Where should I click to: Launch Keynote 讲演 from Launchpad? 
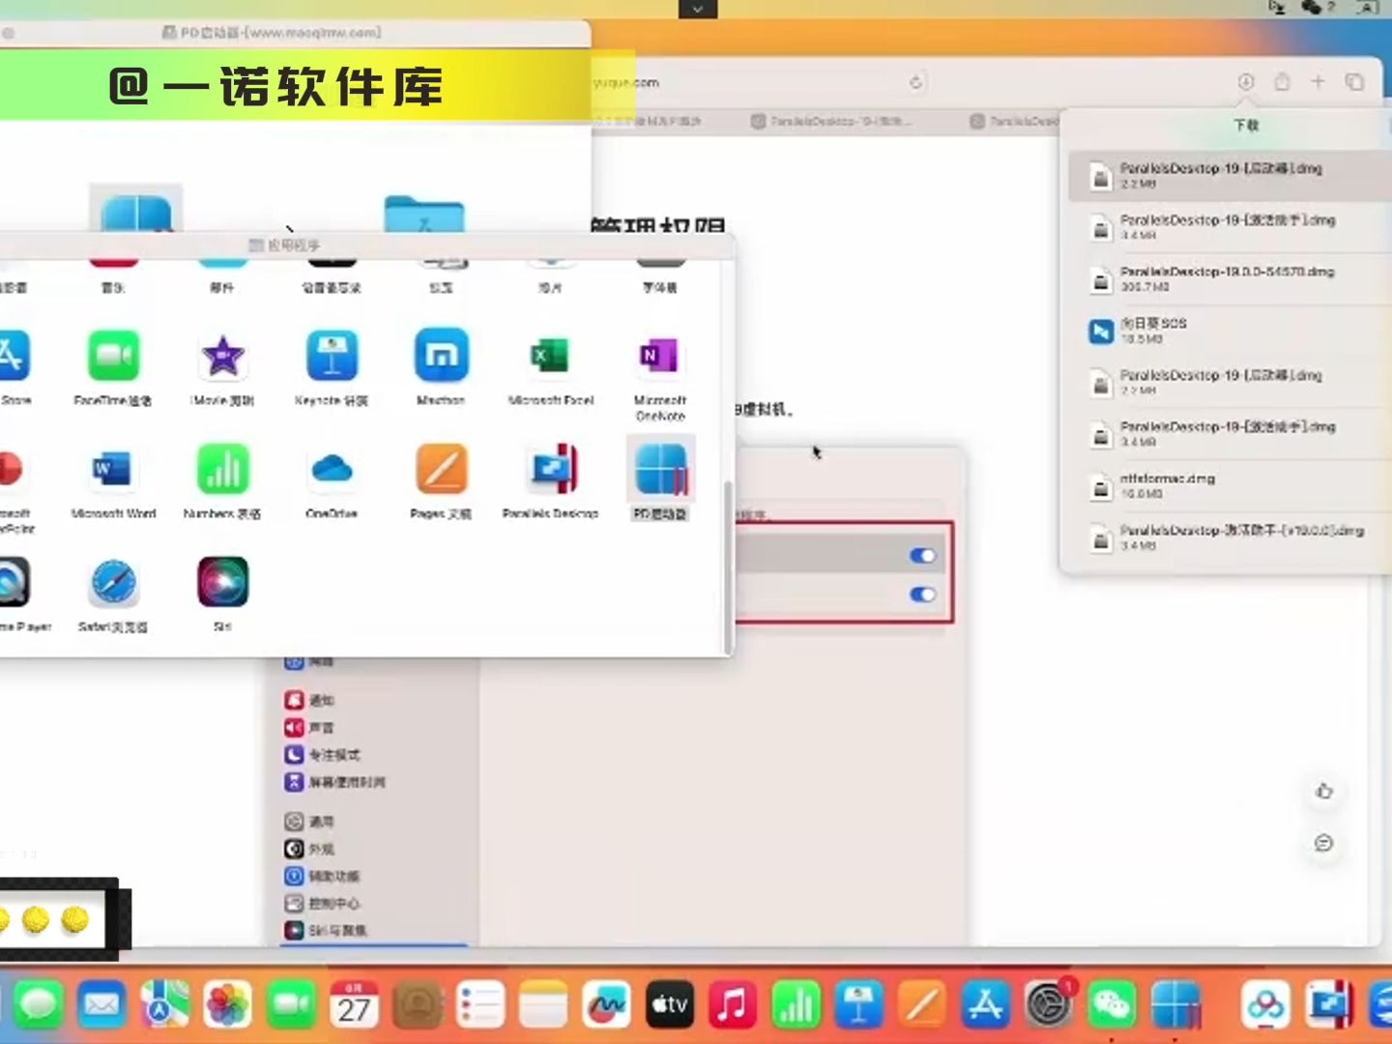332,358
